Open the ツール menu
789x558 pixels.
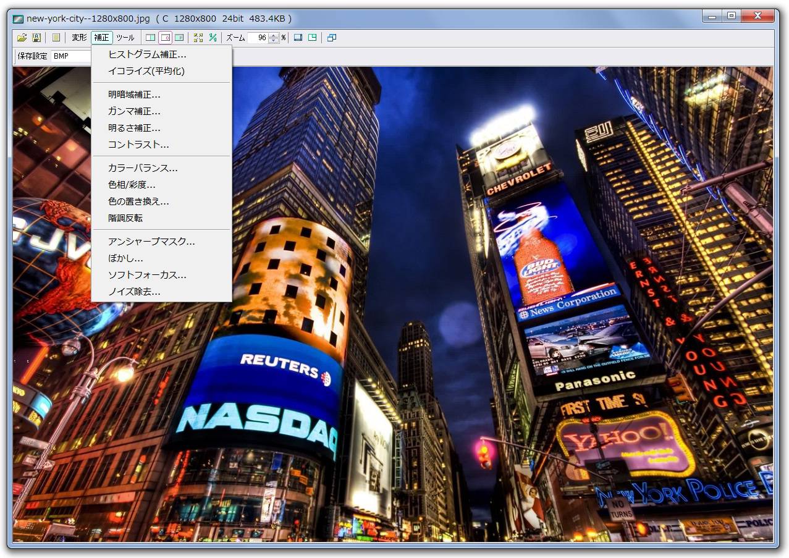pos(125,38)
